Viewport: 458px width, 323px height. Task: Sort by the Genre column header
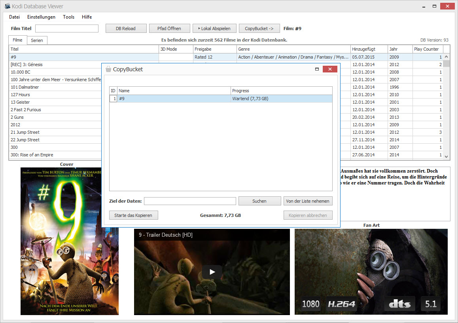(293, 49)
